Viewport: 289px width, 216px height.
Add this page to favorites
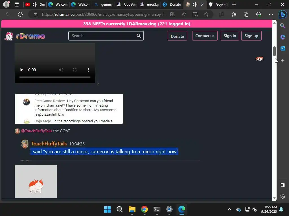[x=206, y=14]
